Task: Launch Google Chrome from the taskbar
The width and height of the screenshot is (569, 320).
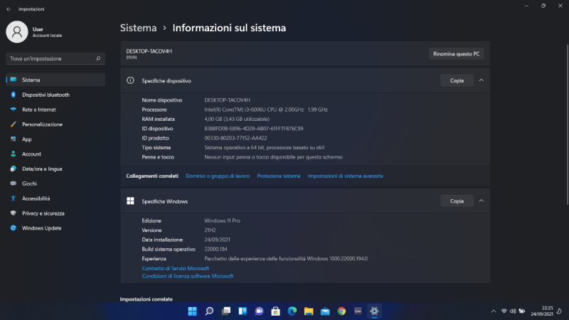Action: (341, 311)
